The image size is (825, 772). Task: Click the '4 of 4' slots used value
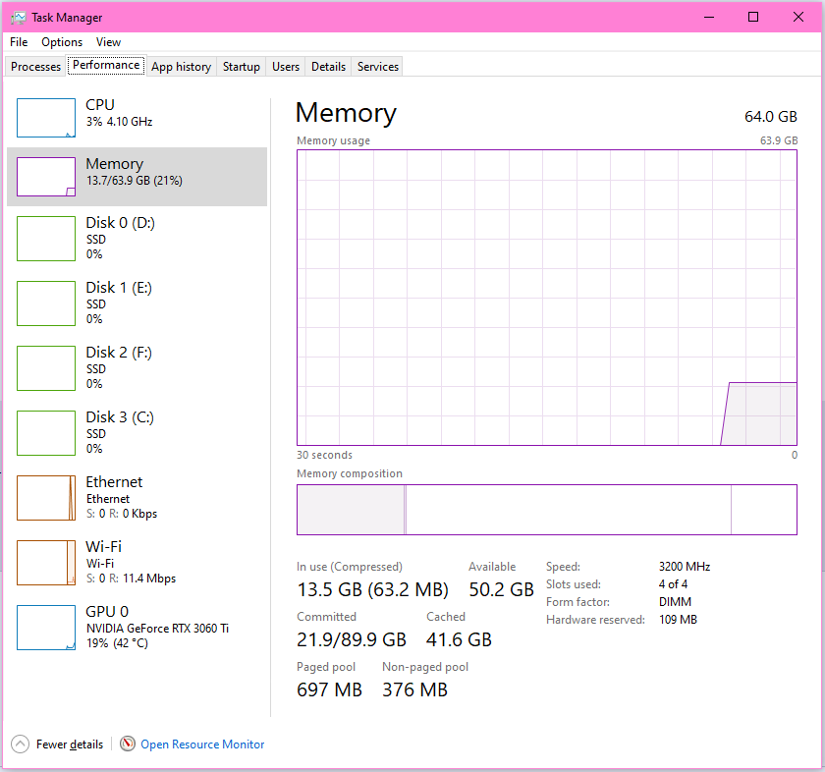click(x=673, y=584)
